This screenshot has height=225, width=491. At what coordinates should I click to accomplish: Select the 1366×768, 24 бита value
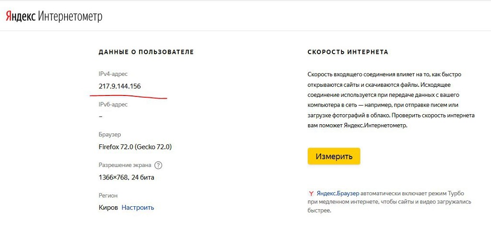point(126,178)
